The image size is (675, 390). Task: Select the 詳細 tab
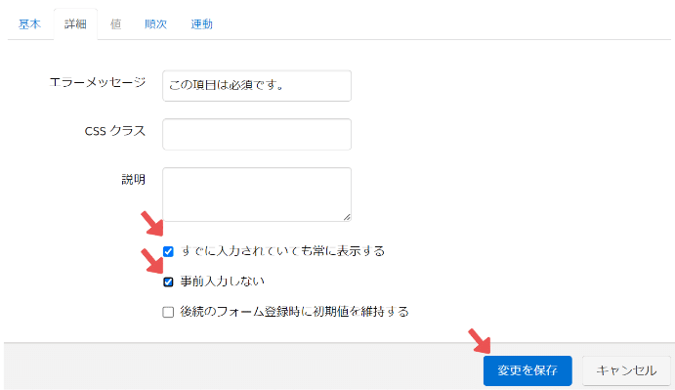click(75, 24)
